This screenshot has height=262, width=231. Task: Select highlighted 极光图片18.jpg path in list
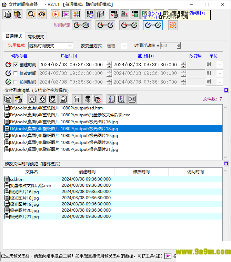pyautogui.click(x=113, y=129)
